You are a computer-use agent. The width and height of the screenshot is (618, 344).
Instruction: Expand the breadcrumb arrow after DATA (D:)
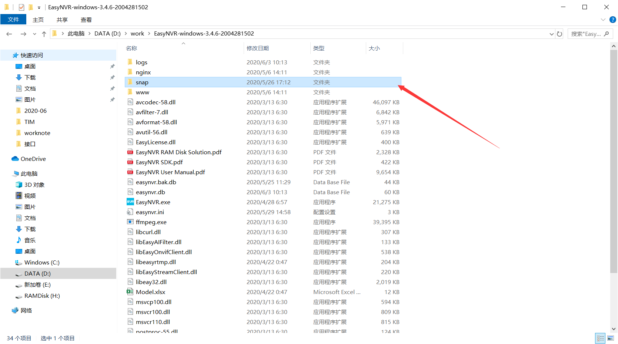click(x=126, y=33)
